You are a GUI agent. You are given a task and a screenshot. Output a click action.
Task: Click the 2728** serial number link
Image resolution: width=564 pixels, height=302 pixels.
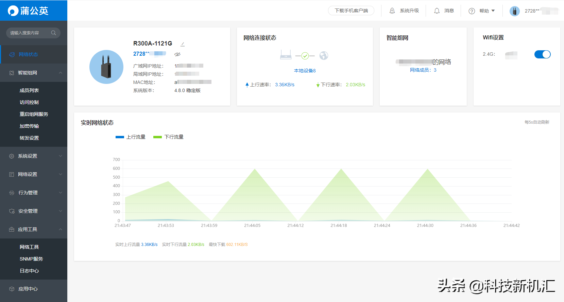150,54
